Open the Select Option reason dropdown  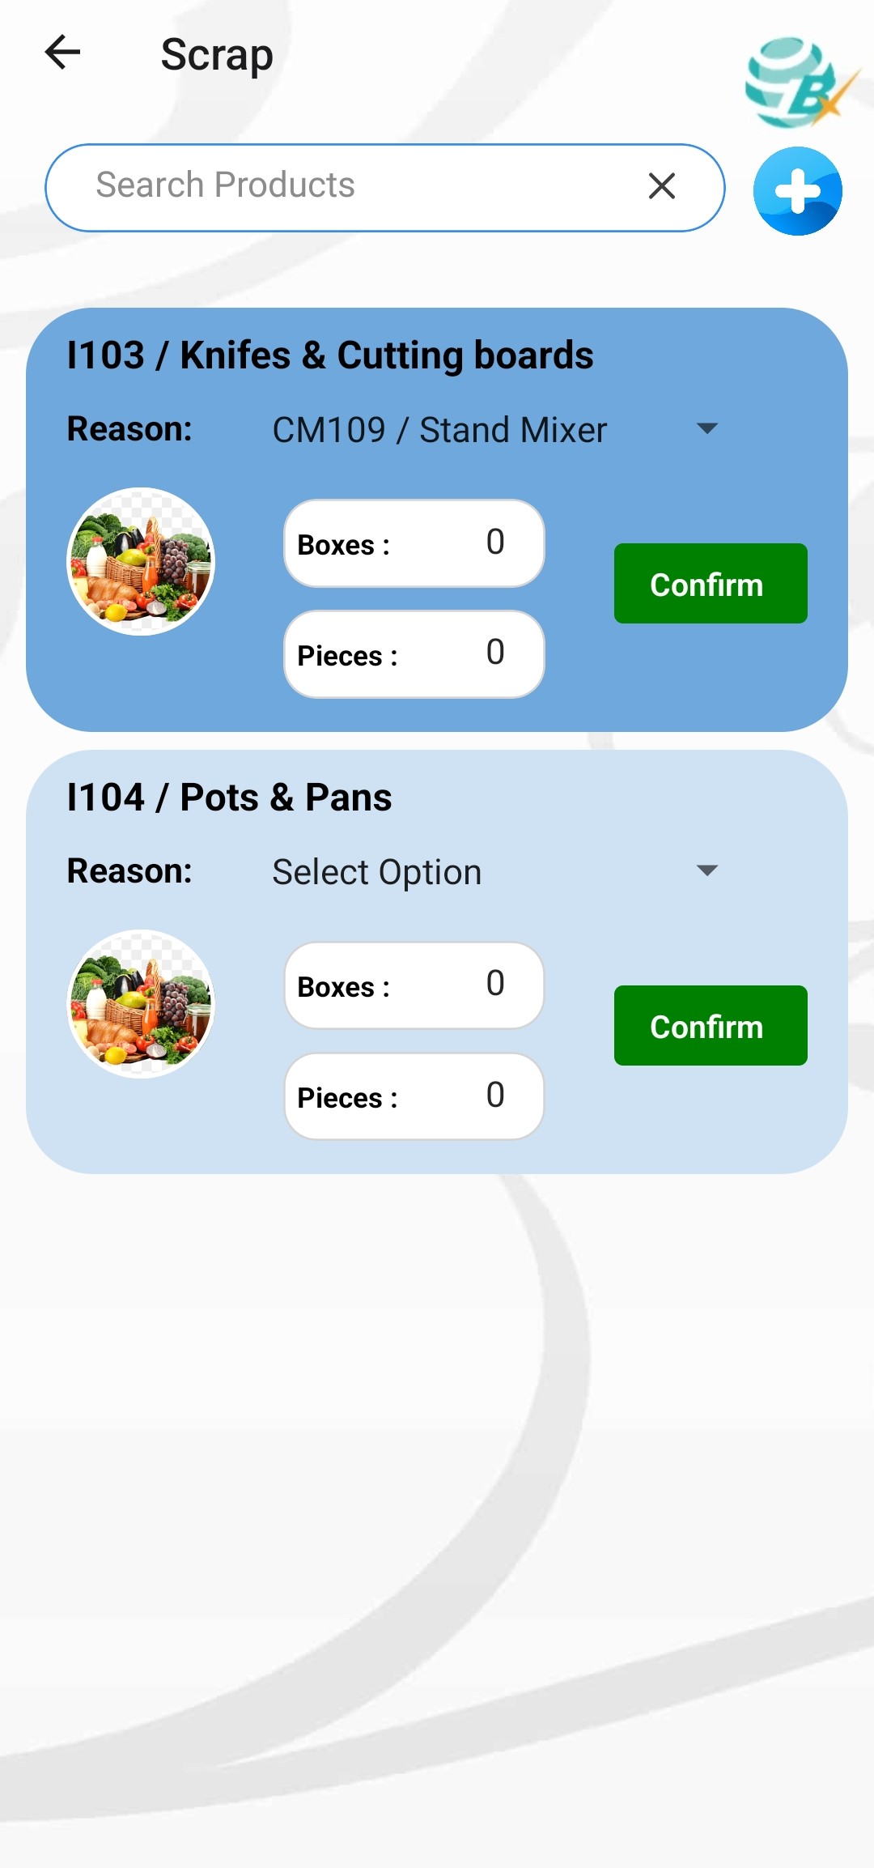[x=495, y=871]
